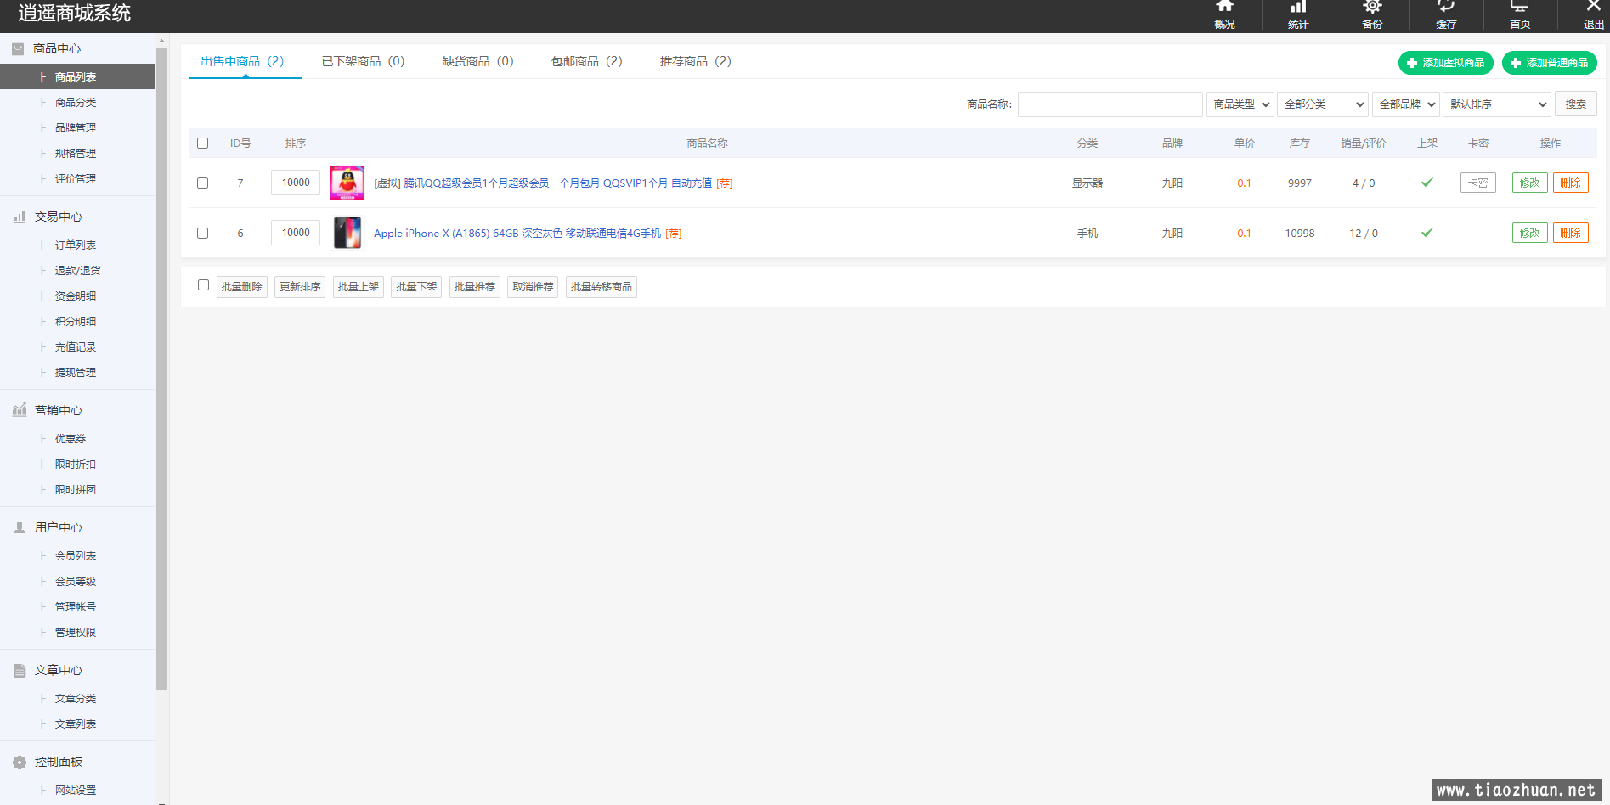The image size is (1610, 805).
Task: Open the 备份 backup gear icon
Action: pos(1372,6)
